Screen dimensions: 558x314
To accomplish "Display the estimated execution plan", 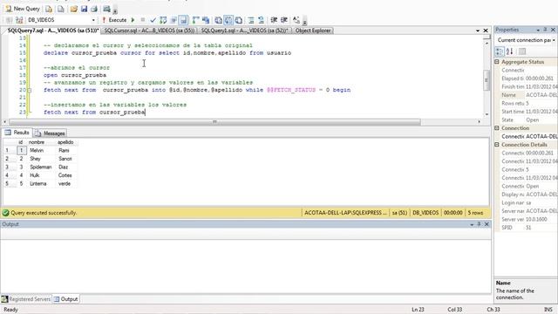I will click(163, 20).
